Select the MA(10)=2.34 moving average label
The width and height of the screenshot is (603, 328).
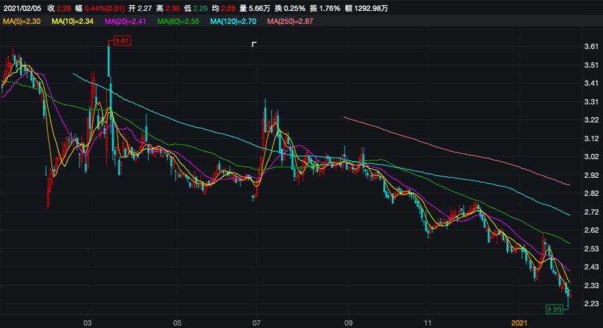(72, 22)
